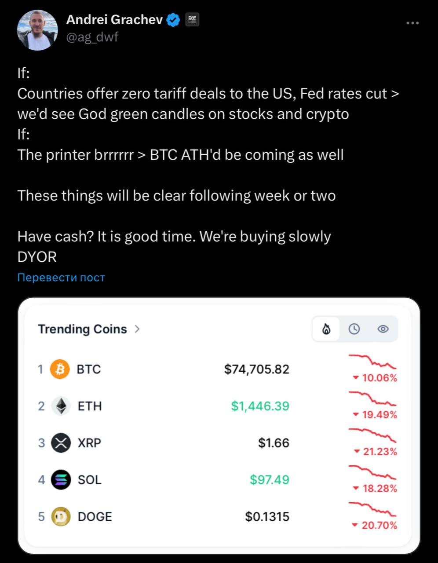438x563 pixels.
Task: Click the @ag_dwf handle
Action: pyautogui.click(x=92, y=37)
